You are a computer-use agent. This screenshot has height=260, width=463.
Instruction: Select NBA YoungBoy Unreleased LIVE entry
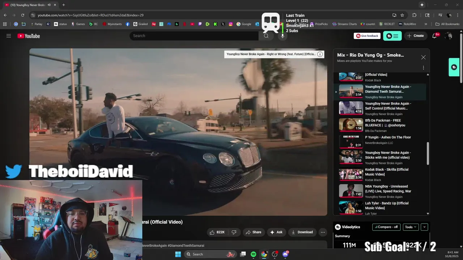click(x=380, y=191)
